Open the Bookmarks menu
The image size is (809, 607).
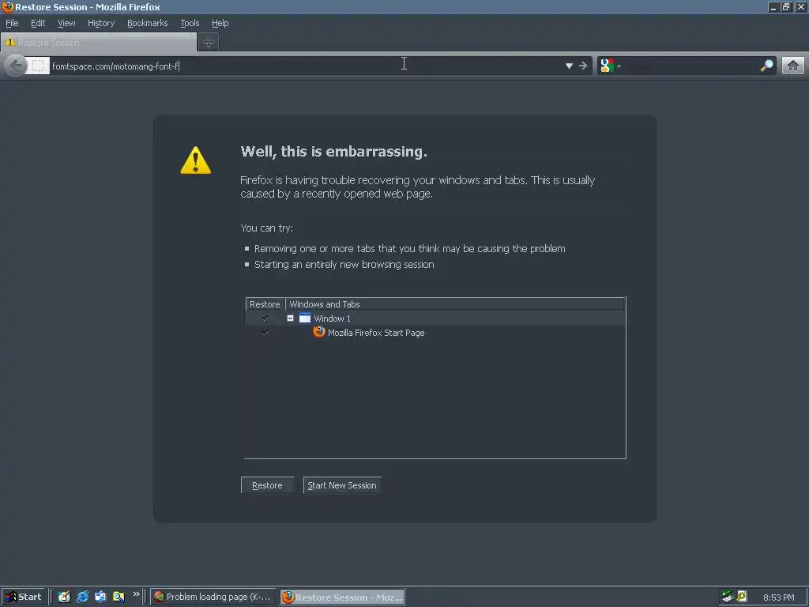pos(148,23)
